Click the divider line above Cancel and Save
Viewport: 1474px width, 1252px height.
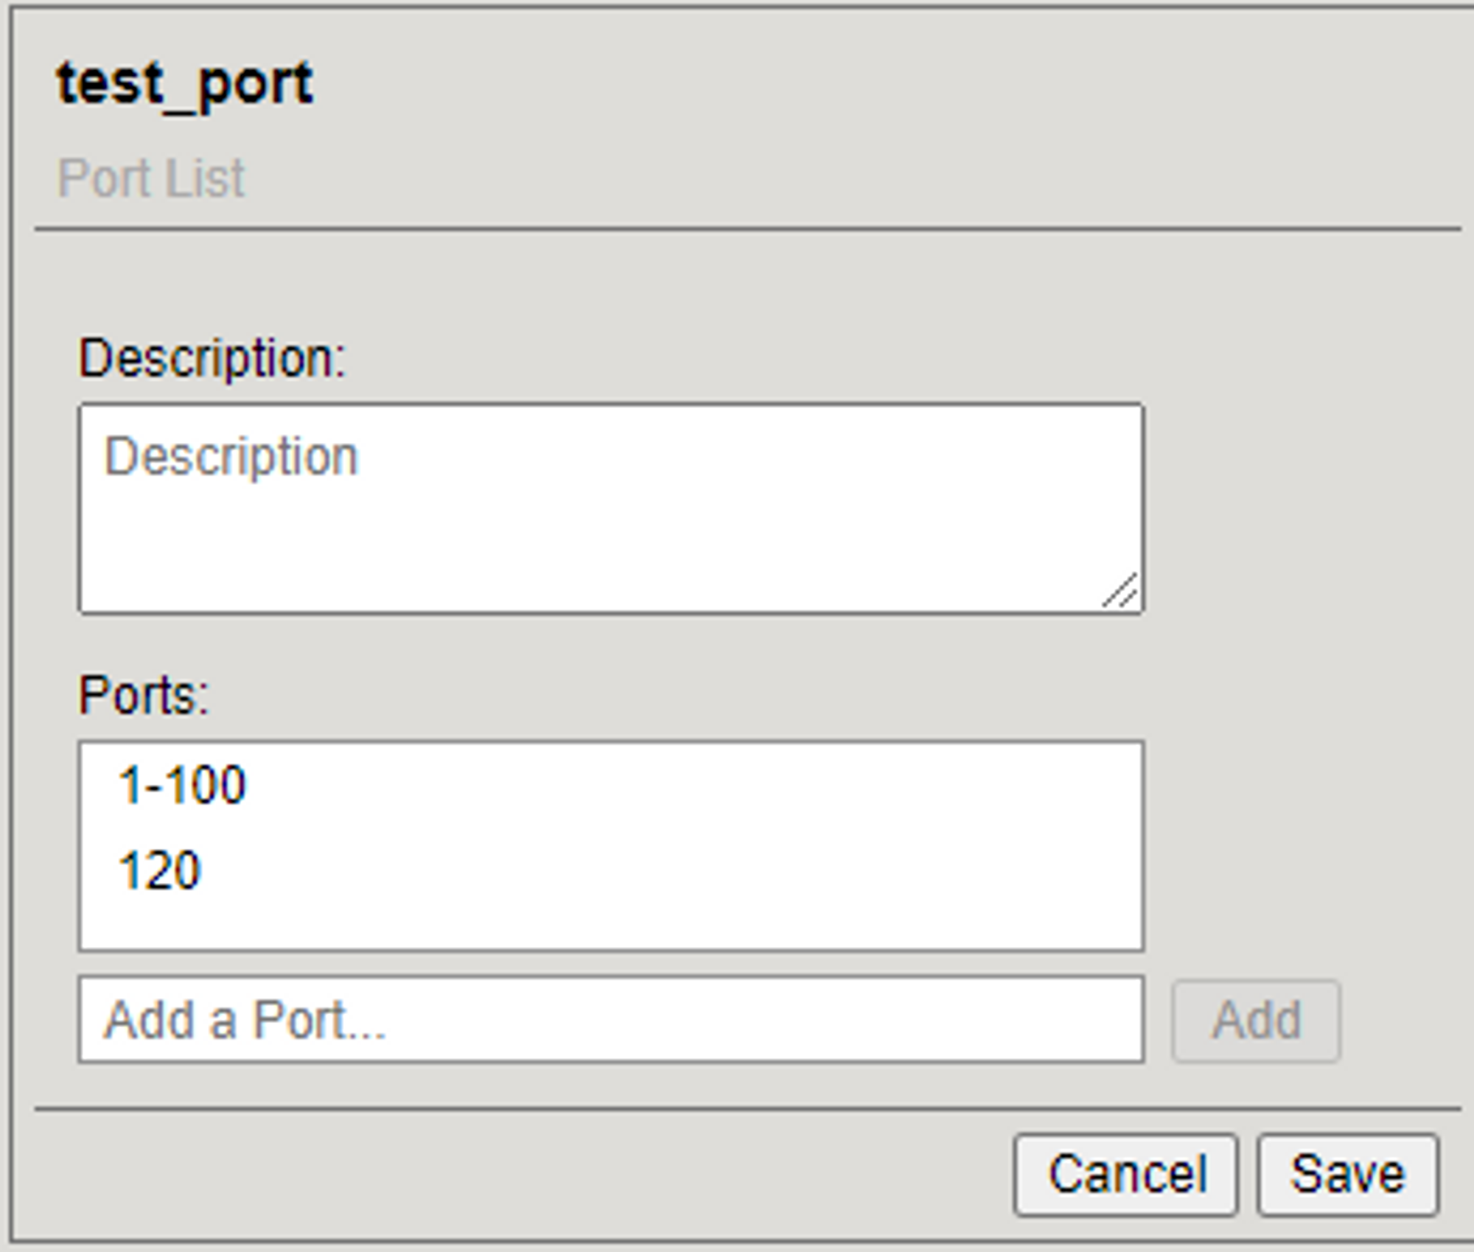(x=747, y=1108)
